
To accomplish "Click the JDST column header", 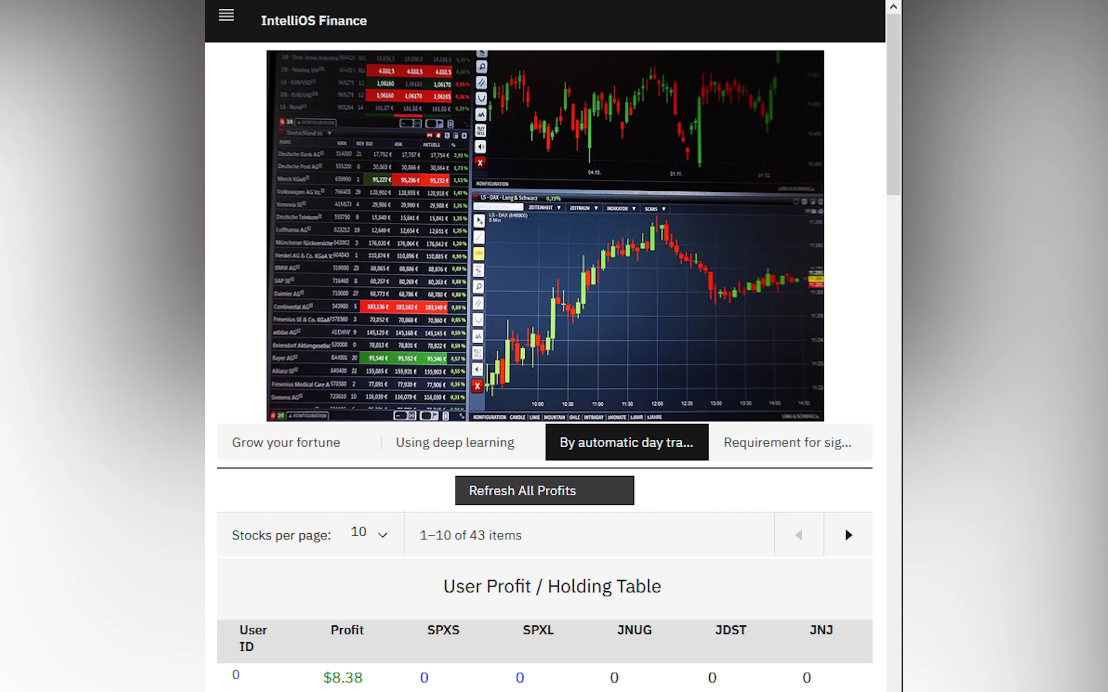I will 730,630.
